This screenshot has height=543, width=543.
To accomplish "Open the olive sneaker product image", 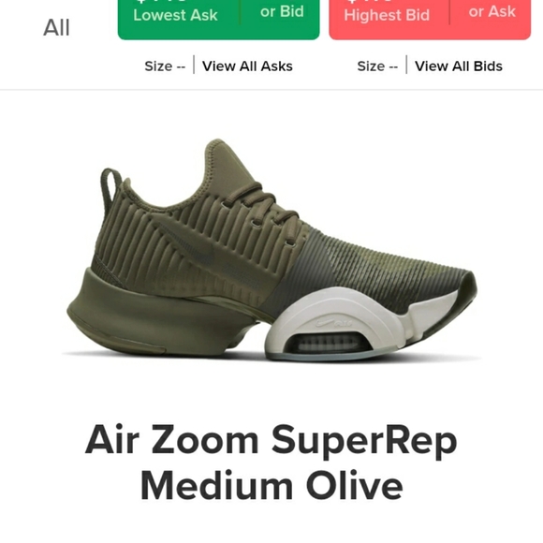I will tap(271, 250).
